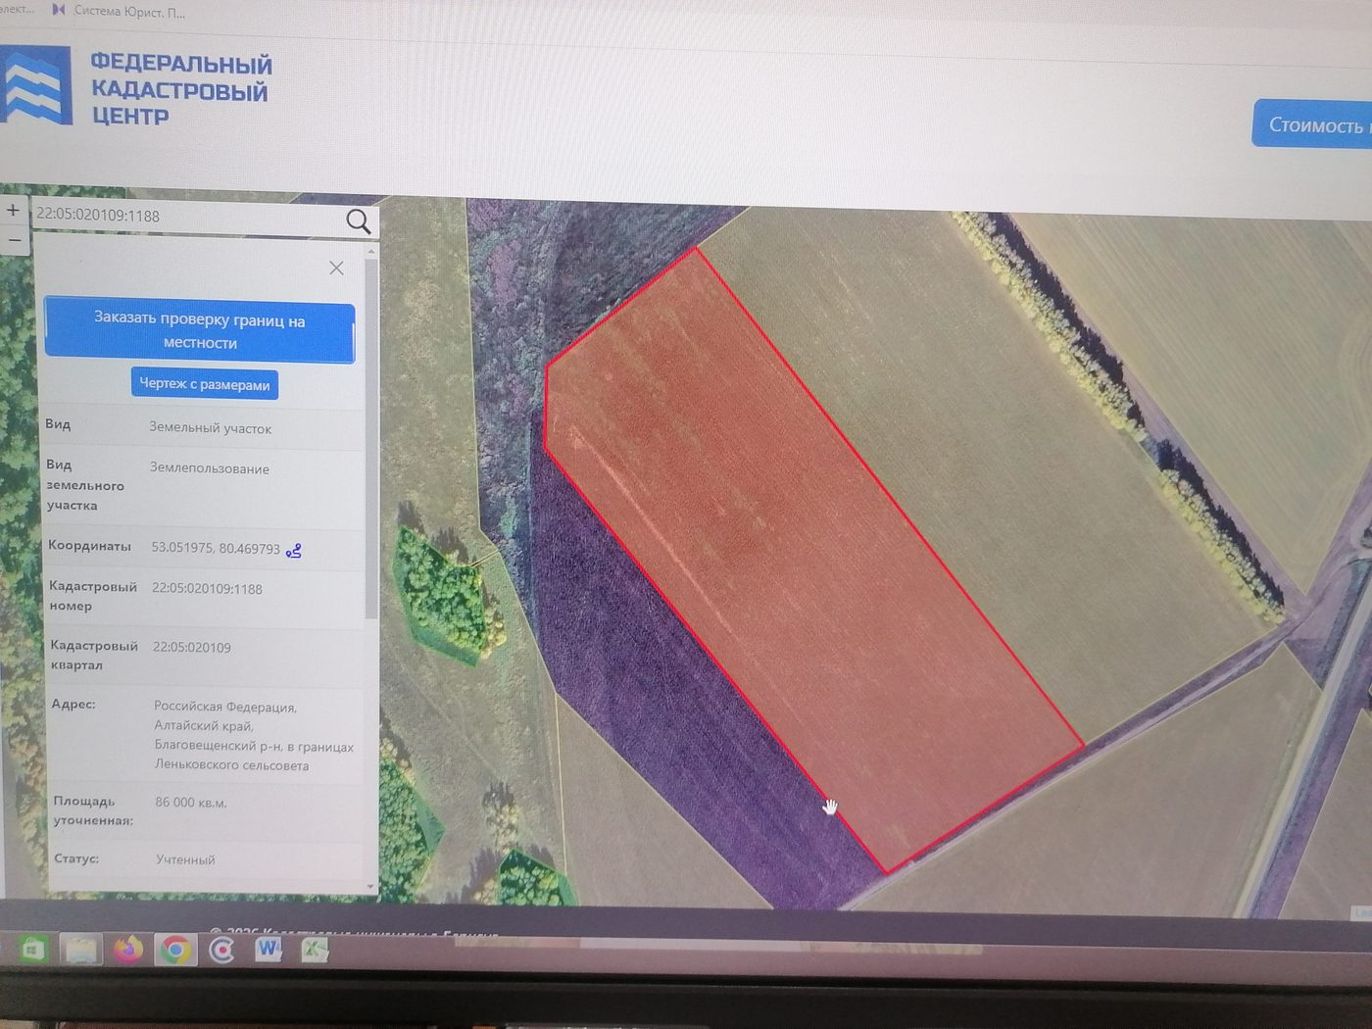
Task: Open Firefox from the taskbar
Action: pyautogui.click(x=127, y=949)
